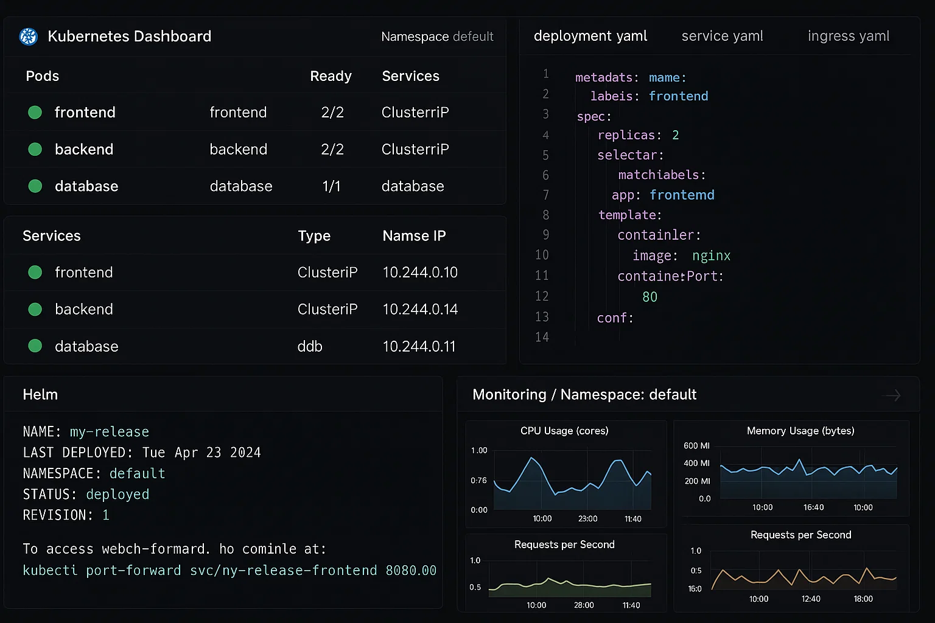The image size is (935, 623).
Task: Click the my-release name value
Action: 110,431
